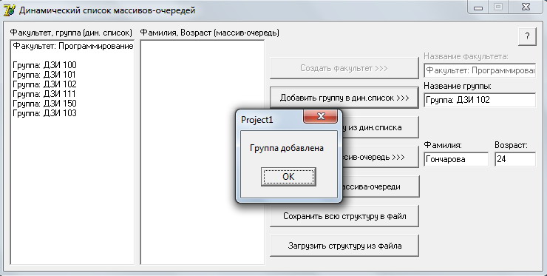Screen dimensions: 547x276
Task: Open help with the question mark button
Action: 527,36
